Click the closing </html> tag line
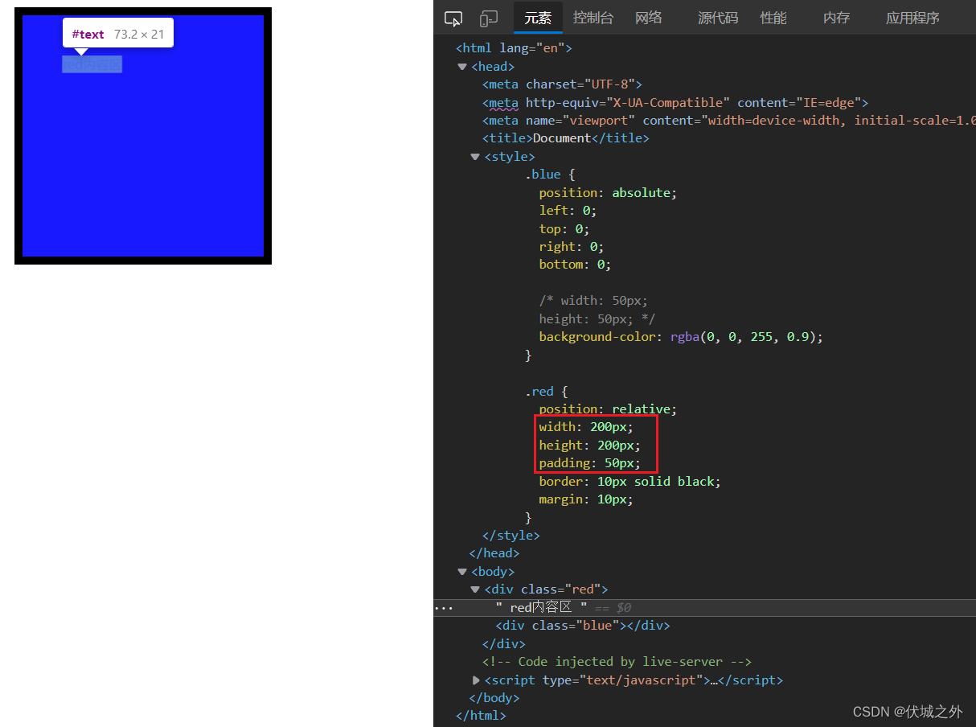This screenshot has width=976, height=727. (481, 716)
